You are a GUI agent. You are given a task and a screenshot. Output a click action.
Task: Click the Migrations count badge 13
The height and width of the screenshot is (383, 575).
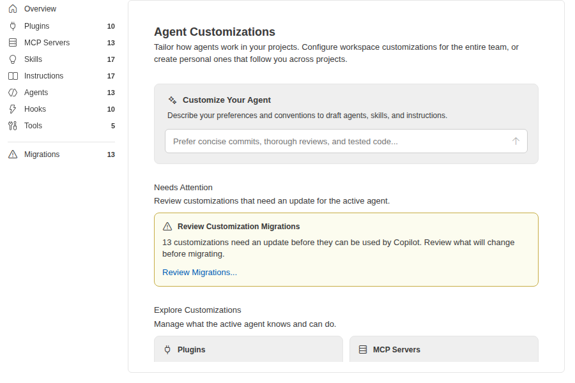pyautogui.click(x=111, y=154)
